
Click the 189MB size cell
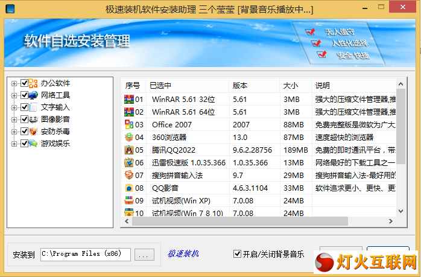coord(296,150)
